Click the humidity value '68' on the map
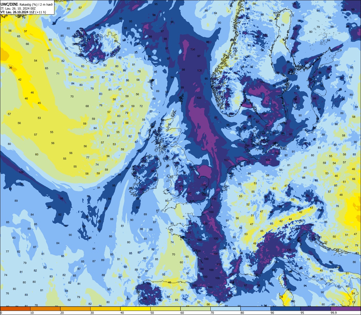 pyautogui.click(x=87, y=106)
